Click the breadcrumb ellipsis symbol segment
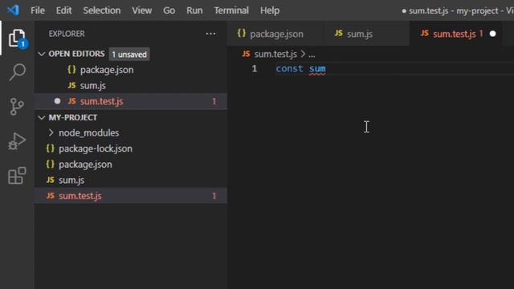514x289 pixels. point(312,55)
